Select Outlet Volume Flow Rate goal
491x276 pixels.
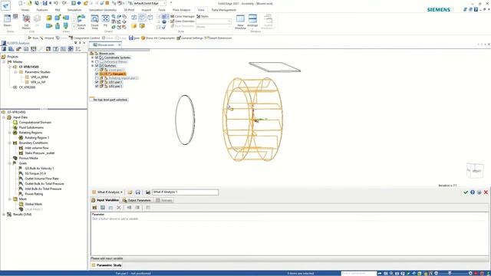41,179
